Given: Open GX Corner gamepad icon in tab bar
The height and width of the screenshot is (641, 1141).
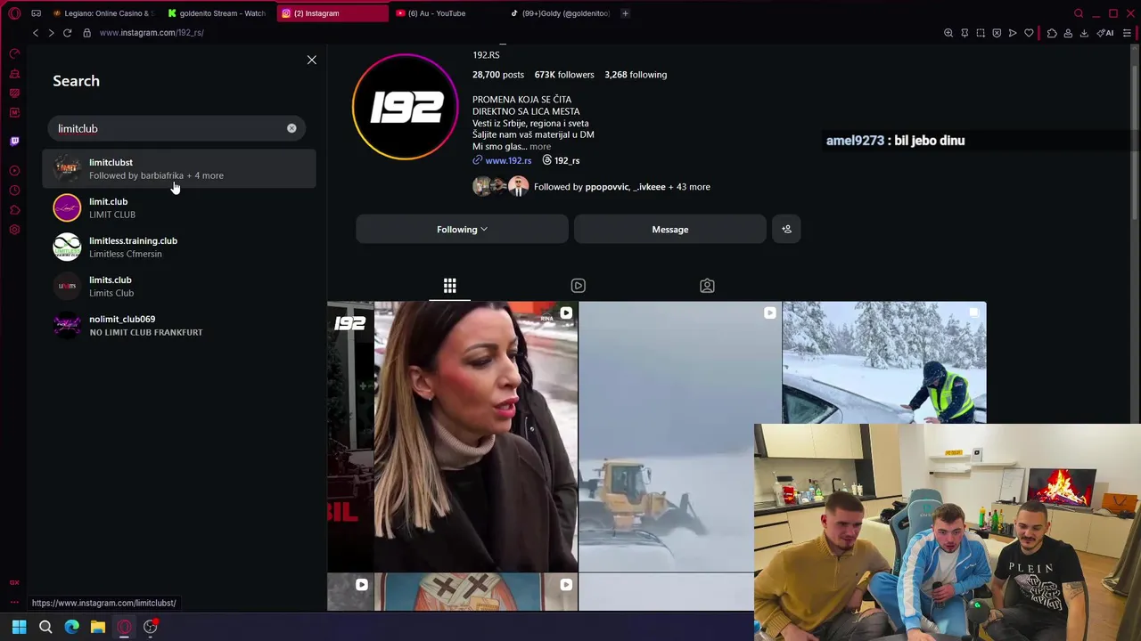Looking at the screenshot, I should 37,13.
